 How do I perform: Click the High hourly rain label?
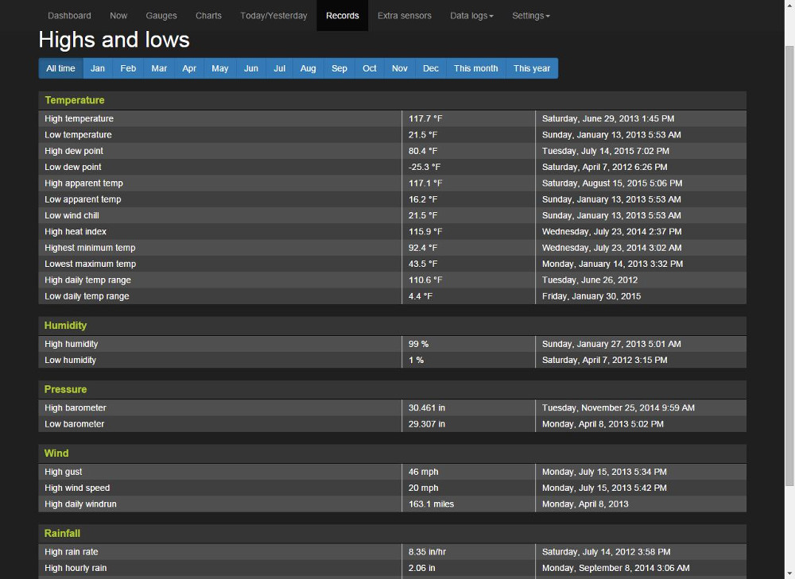pos(76,568)
